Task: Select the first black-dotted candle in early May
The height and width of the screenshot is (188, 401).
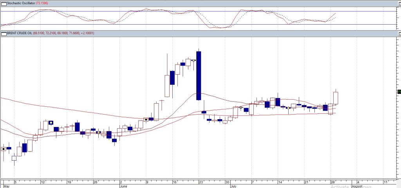Action: click(4, 149)
